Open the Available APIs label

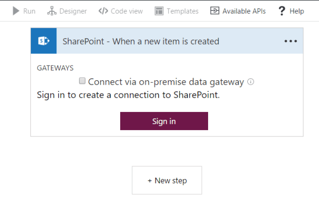pos(244,11)
